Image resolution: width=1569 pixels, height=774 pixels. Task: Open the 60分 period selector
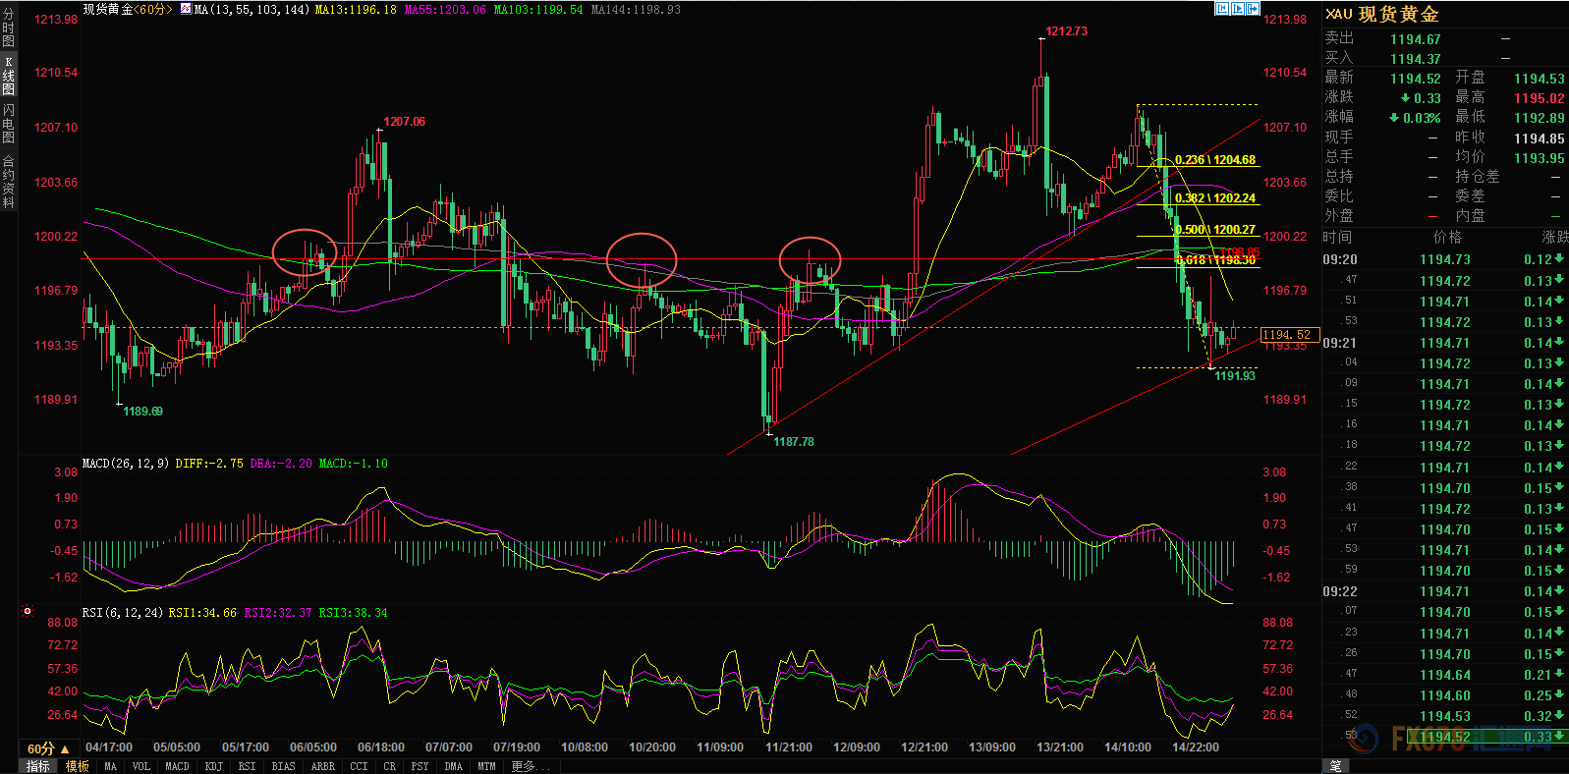pos(48,748)
